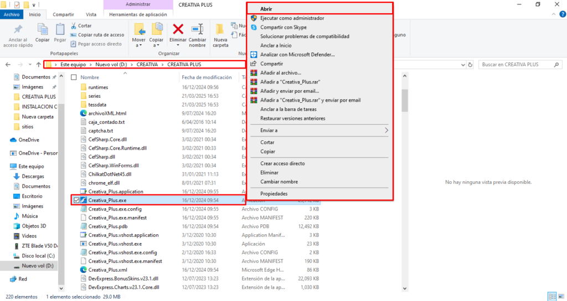Image resolution: width=567 pixels, height=301 pixels.
Task: Open the Eliminar dropdown arrow
Action: point(178,45)
